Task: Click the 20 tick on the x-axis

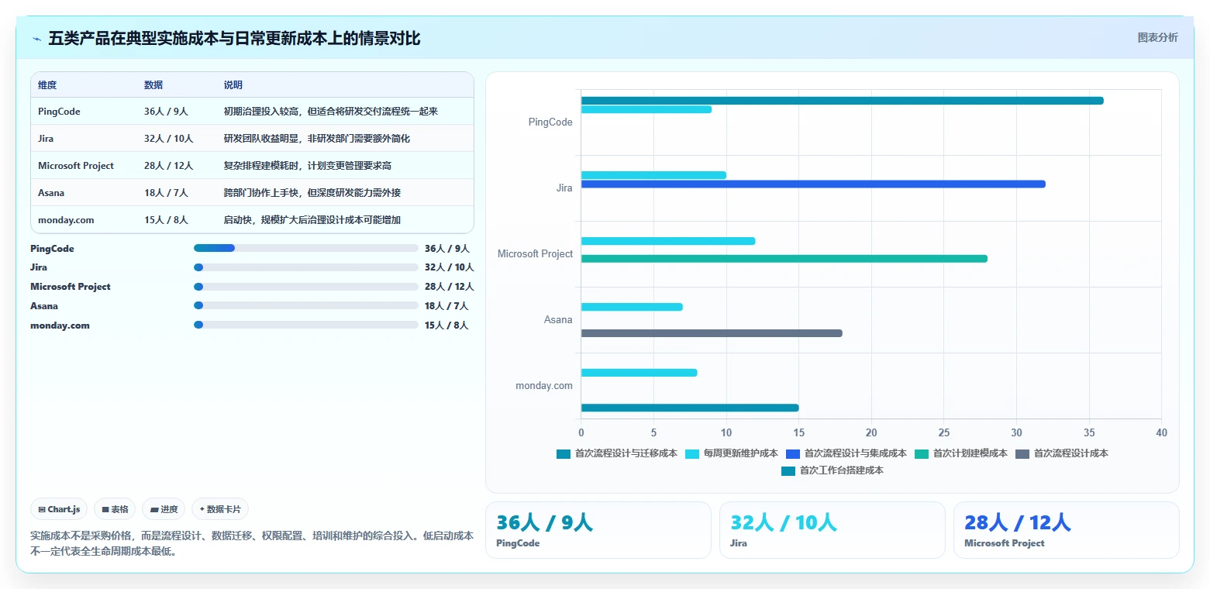Action: pos(871,433)
